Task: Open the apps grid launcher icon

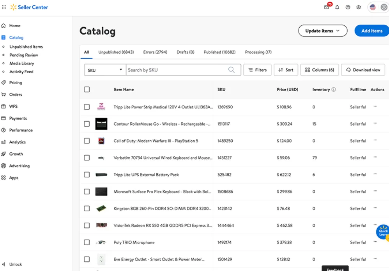Action: coord(4,7)
